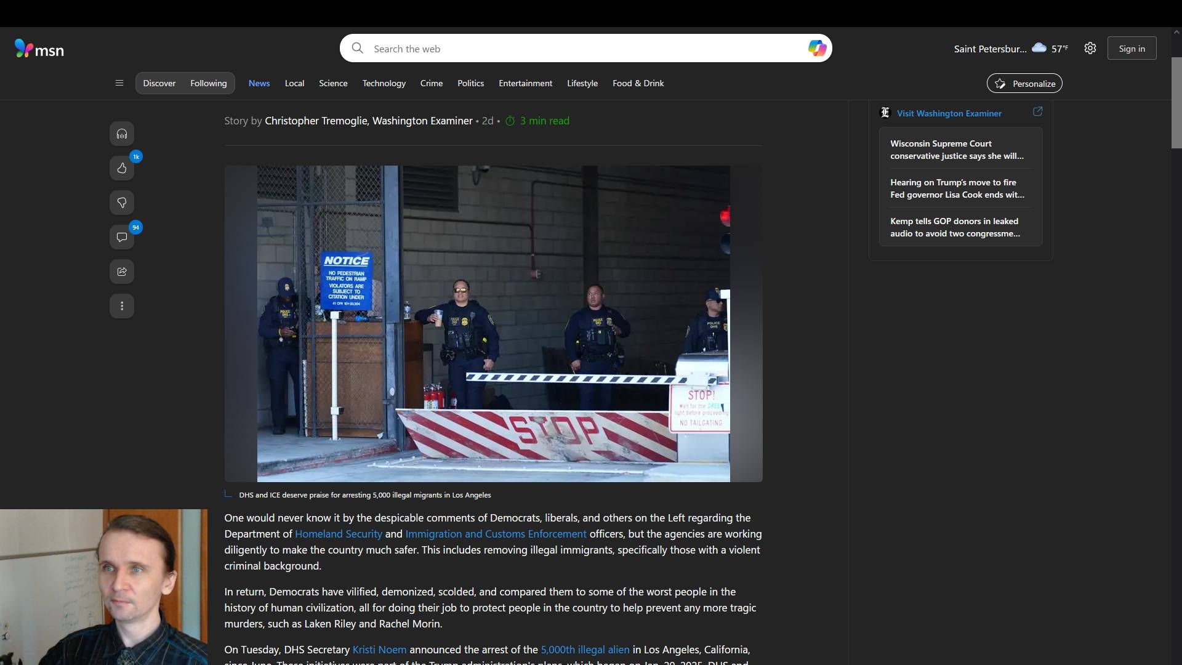The image size is (1182, 665).
Task: Click the Search the web field
Action: (579, 49)
